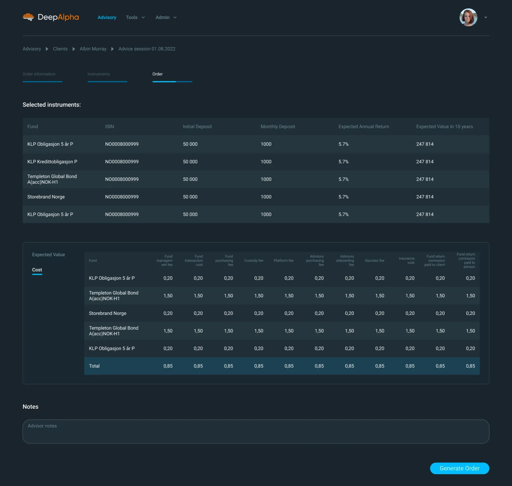Click the 247 814 value for KLP Kredittobligasjon P
Screen dimensions: 512x486
tap(425, 162)
